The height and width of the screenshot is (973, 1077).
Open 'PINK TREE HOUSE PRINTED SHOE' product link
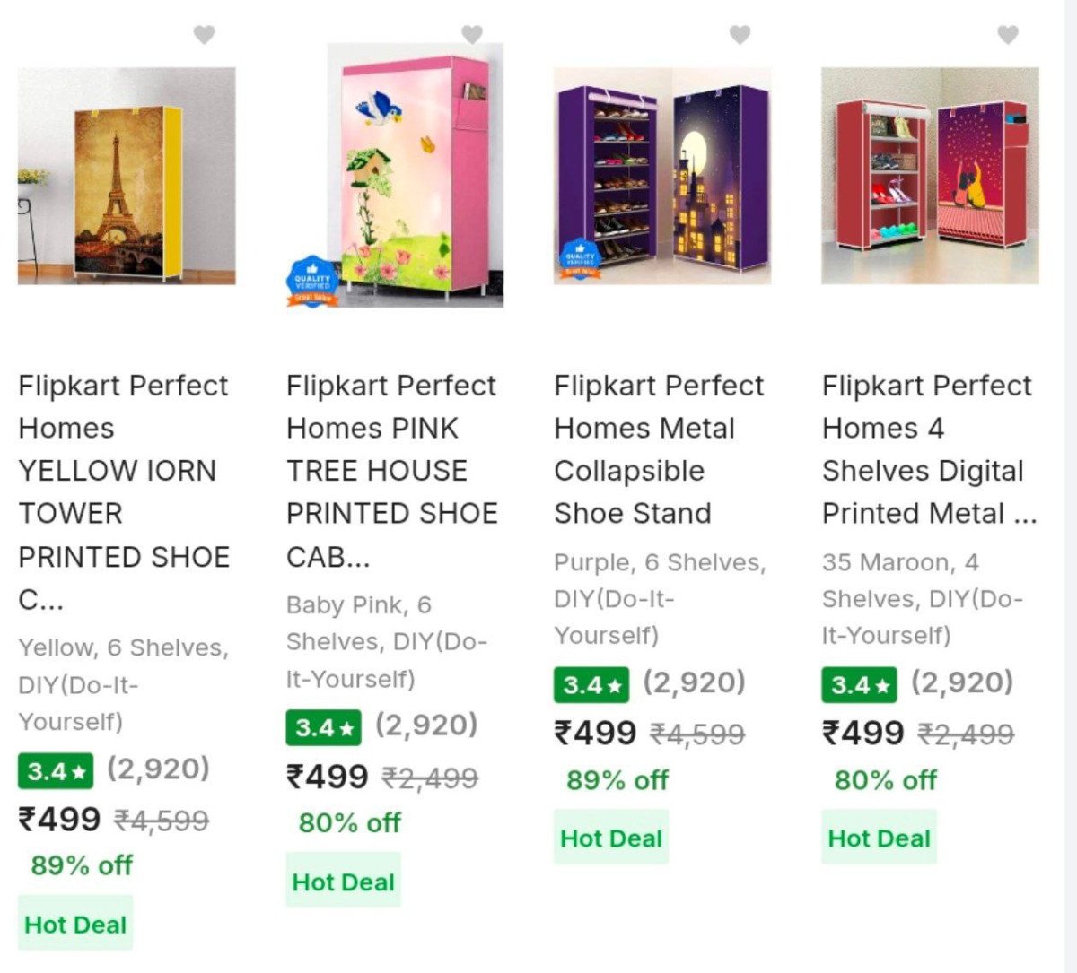click(x=391, y=471)
